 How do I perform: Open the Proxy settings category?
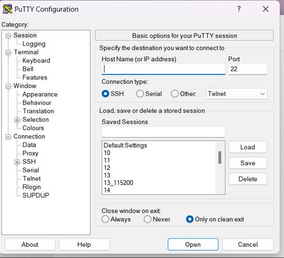pyautogui.click(x=30, y=153)
